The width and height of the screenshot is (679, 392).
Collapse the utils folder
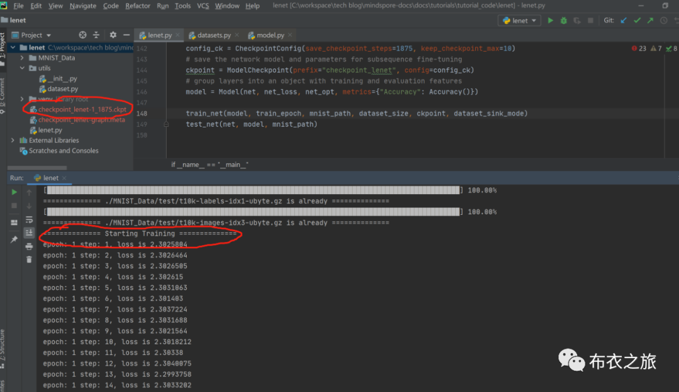point(22,68)
